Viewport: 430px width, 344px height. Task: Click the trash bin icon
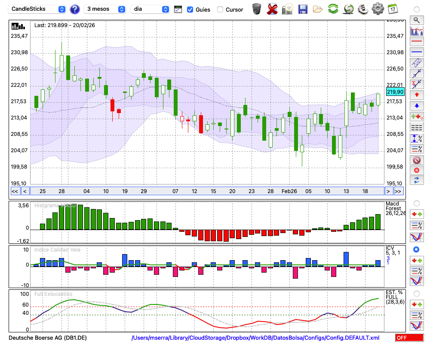pos(257,9)
